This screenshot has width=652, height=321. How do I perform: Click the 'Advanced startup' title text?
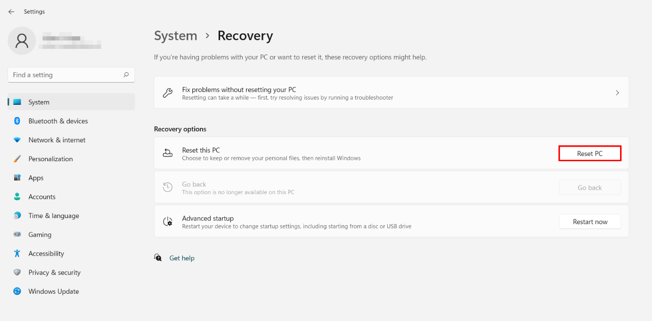(208, 218)
